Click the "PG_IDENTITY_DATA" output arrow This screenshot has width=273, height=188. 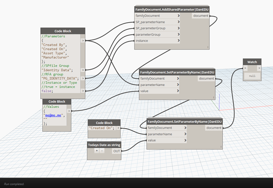tap(83, 78)
